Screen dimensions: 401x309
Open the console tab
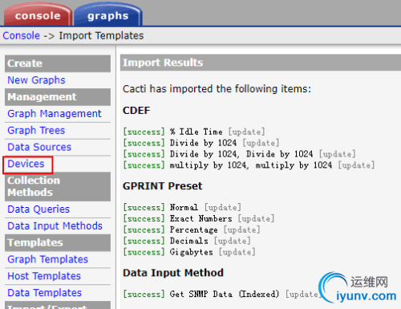coord(38,15)
